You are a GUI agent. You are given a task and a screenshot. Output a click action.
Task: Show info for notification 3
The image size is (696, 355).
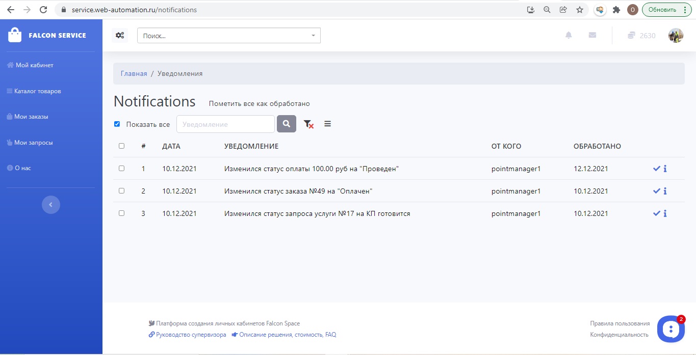(x=665, y=213)
